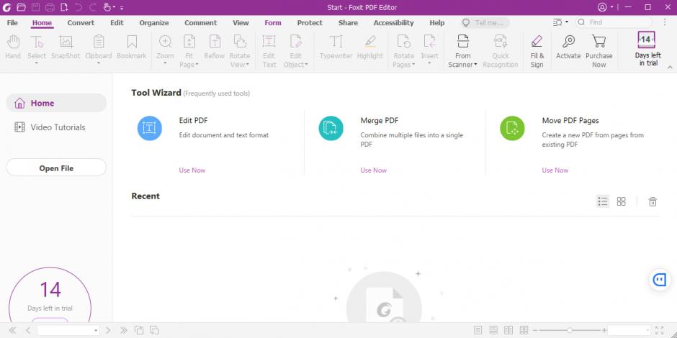Screen dimensions: 677x338
Task: Go to next page arrow in status bar
Action: tap(108, 330)
